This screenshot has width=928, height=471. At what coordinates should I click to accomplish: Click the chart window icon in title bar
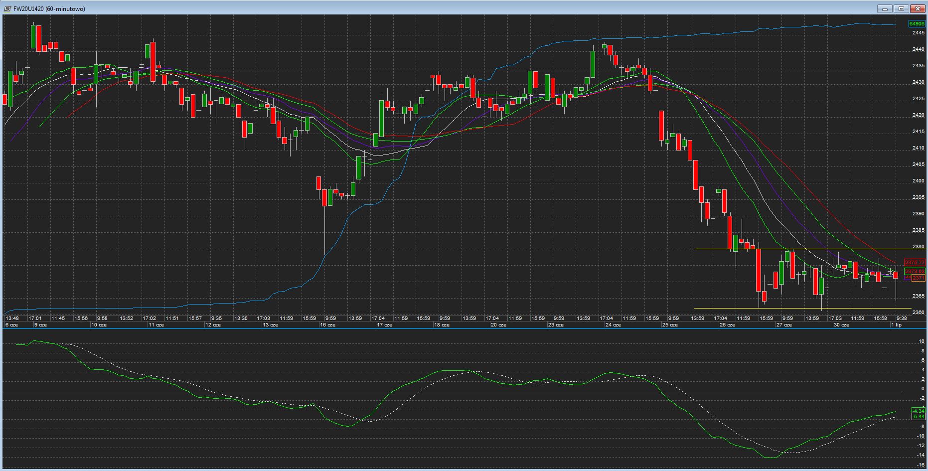(7, 8)
